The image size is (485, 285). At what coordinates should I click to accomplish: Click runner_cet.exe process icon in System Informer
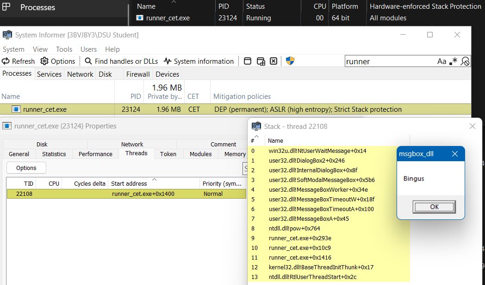click(16, 109)
